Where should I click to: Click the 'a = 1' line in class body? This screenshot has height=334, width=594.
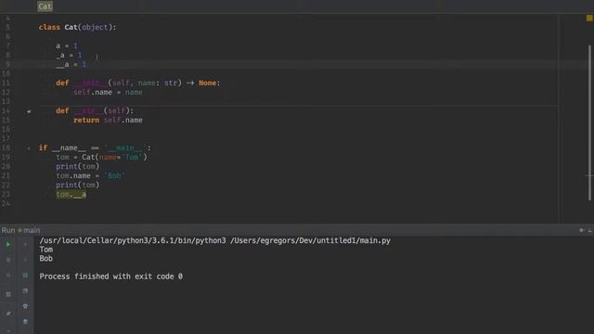[x=67, y=45]
